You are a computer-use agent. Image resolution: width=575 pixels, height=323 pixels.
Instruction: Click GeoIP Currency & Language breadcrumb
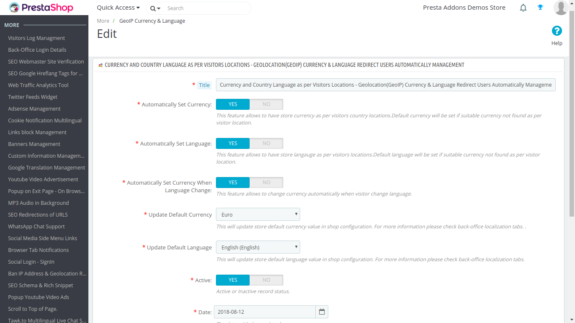152,21
